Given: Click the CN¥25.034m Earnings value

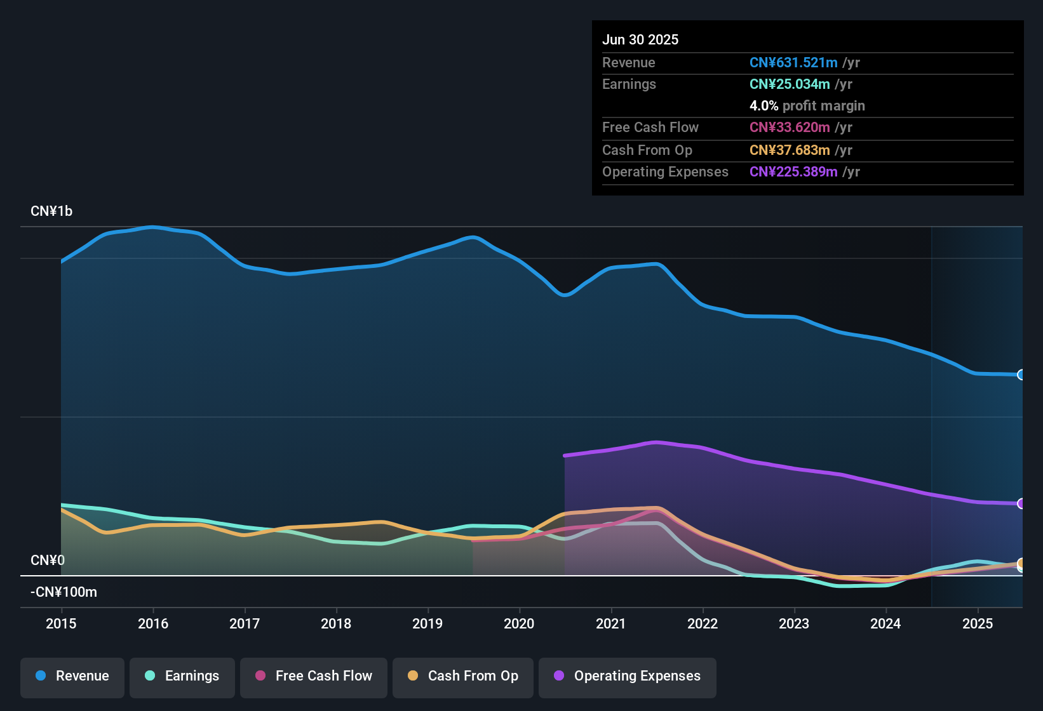Looking at the screenshot, I should pyautogui.click(x=789, y=84).
